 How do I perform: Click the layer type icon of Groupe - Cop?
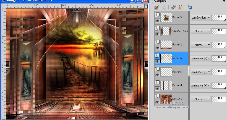(x=157, y=28)
